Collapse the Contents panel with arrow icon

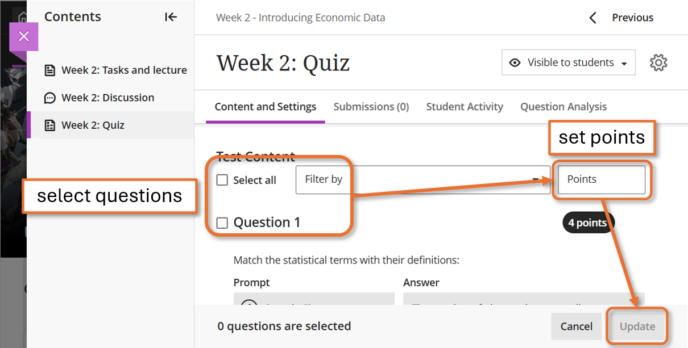[171, 17]
